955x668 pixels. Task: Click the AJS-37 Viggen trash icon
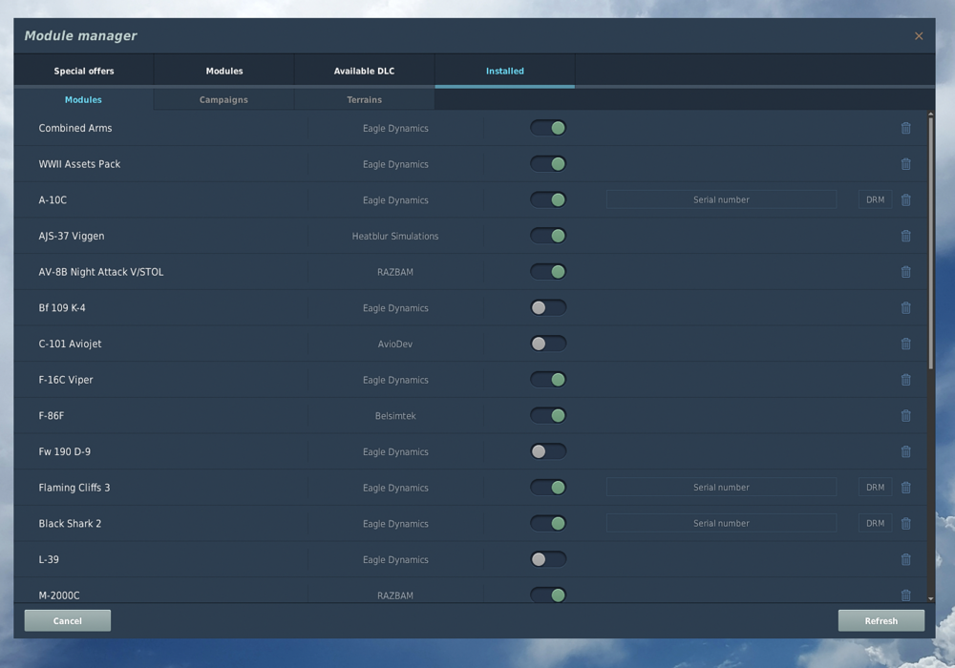click(905, 236)
